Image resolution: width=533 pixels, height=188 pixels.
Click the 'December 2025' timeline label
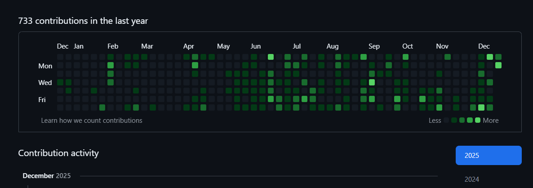coord(47,176)
